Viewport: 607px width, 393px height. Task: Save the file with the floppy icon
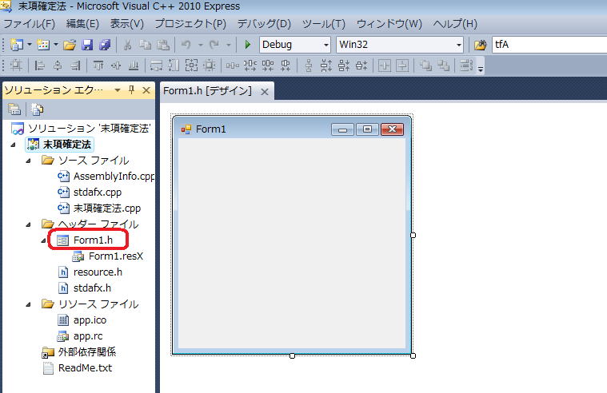(87, 45)
